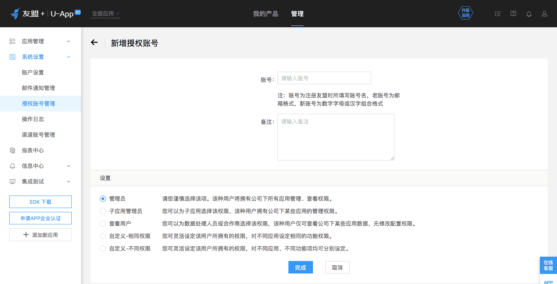This screenshot has width=557, height=284.
Task: Click the 查看用户 description text
Action: pos(290,224)
